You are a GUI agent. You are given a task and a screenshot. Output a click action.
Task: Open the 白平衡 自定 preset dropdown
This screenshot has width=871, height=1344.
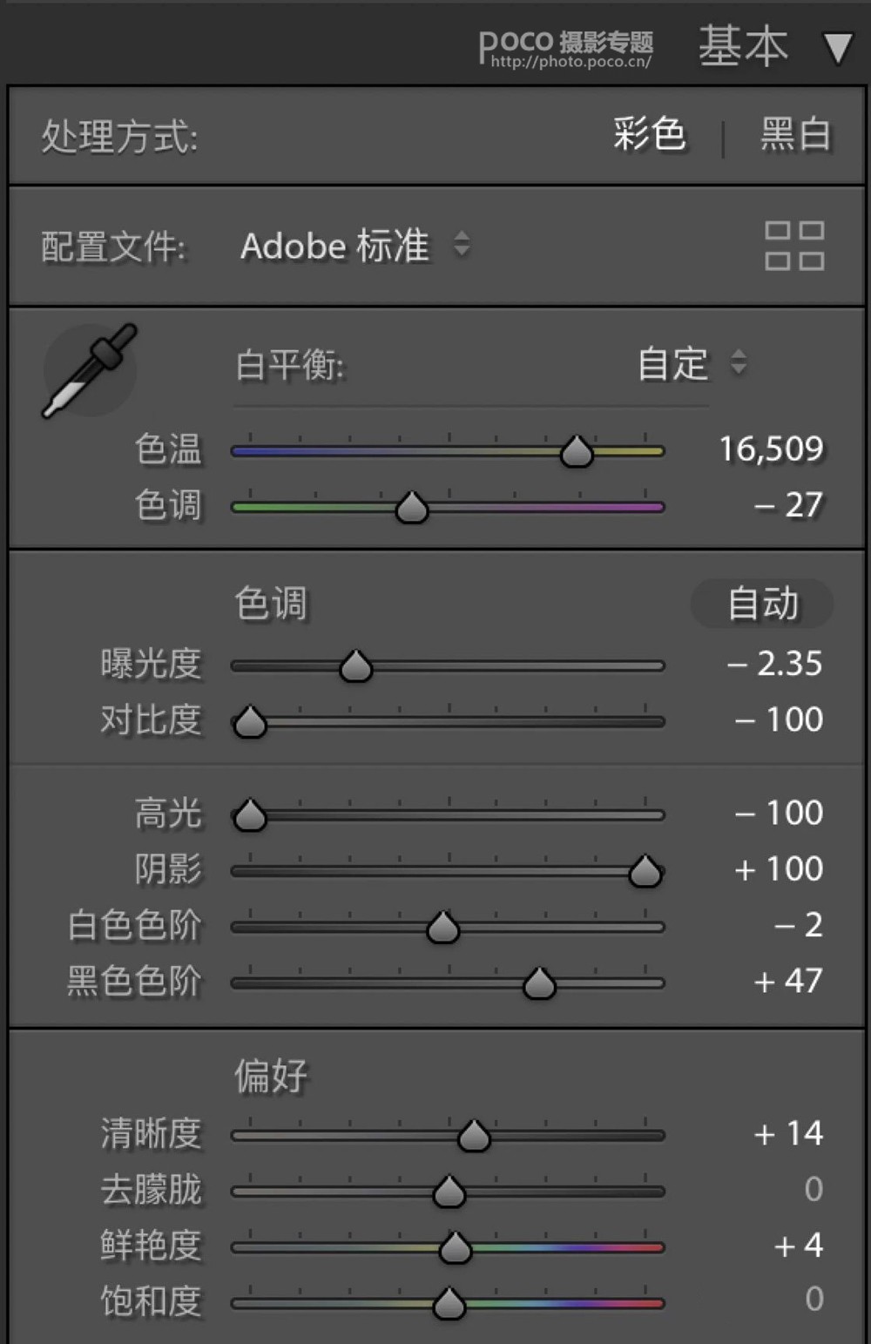pyautogui.click(x=692, y=363)
